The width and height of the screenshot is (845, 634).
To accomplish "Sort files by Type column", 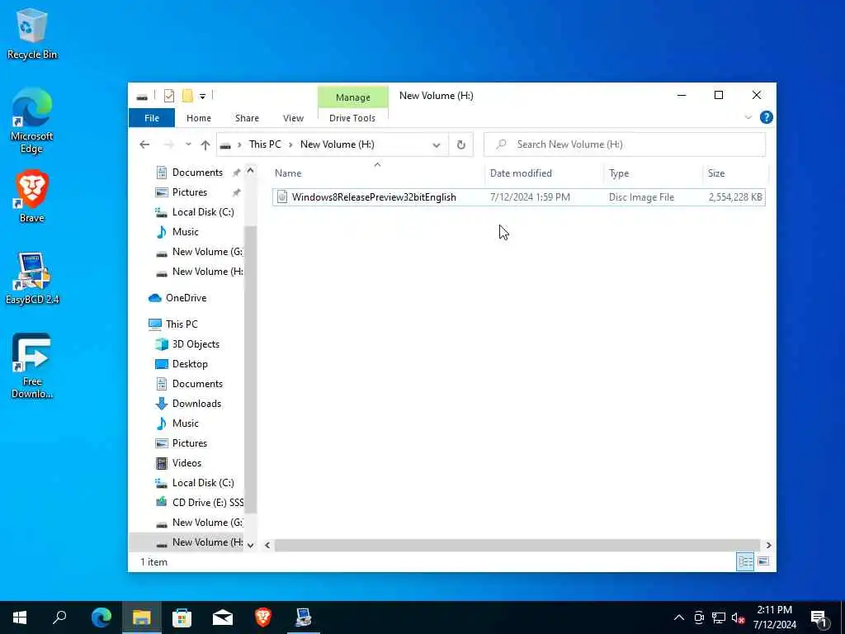I will point(619,173).
